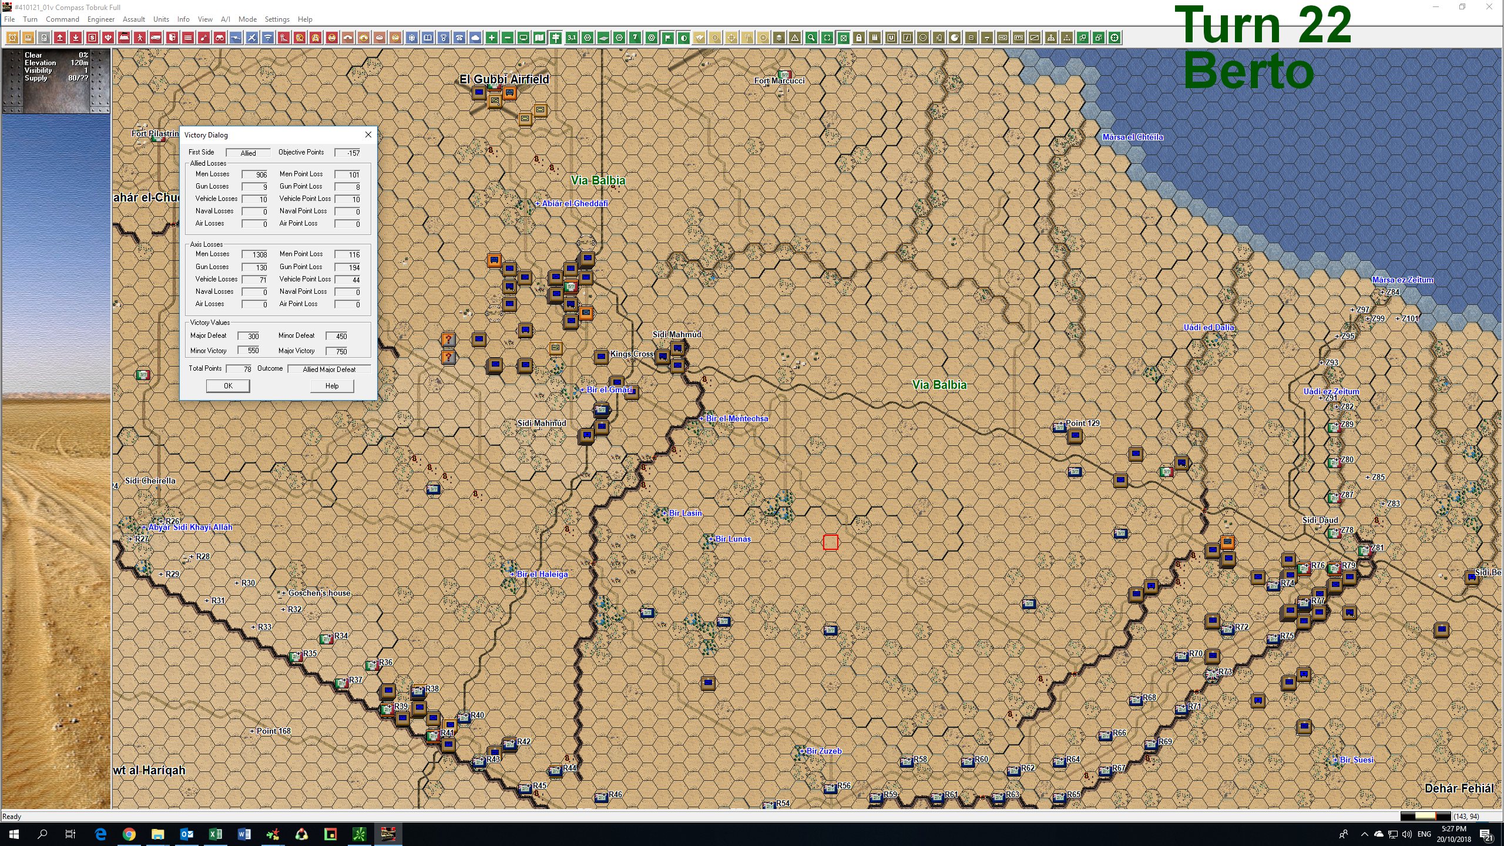
Task: Open Excel from the Windows taskbar
Action: pos(217,834)
